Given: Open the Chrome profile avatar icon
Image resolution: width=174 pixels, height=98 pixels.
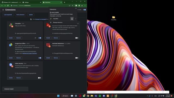Looking at the screenshot, I should 82,5.
